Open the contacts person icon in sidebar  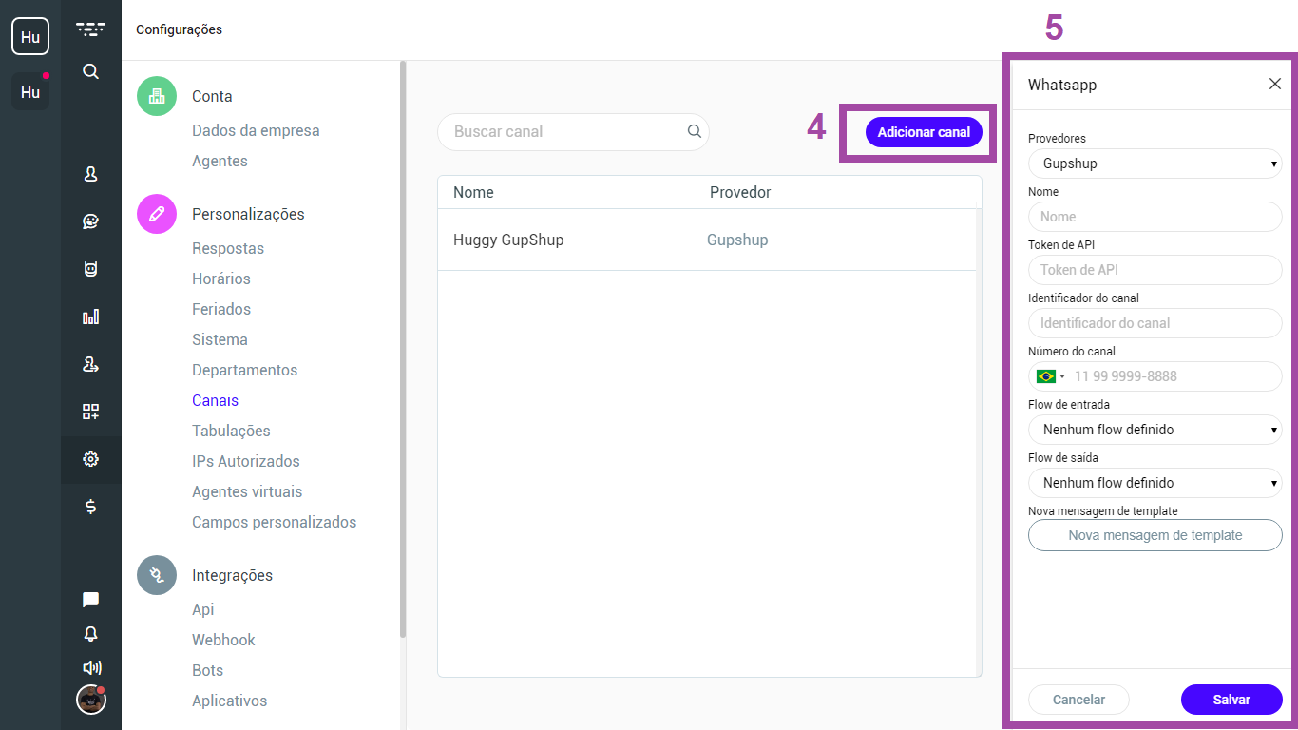click(90, 174)
